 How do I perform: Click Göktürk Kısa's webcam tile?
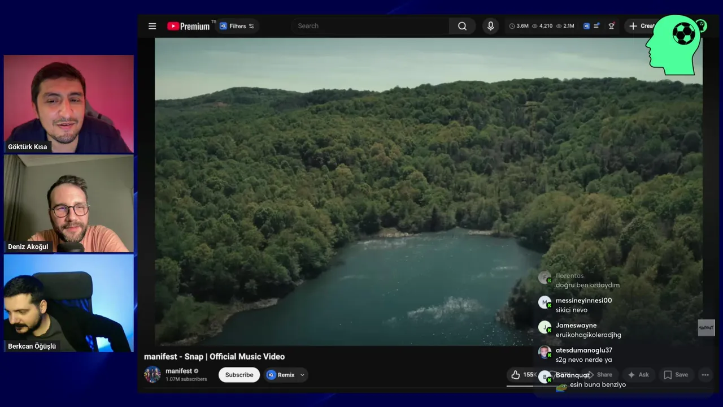pyautogui.click(x=69, y=104)
